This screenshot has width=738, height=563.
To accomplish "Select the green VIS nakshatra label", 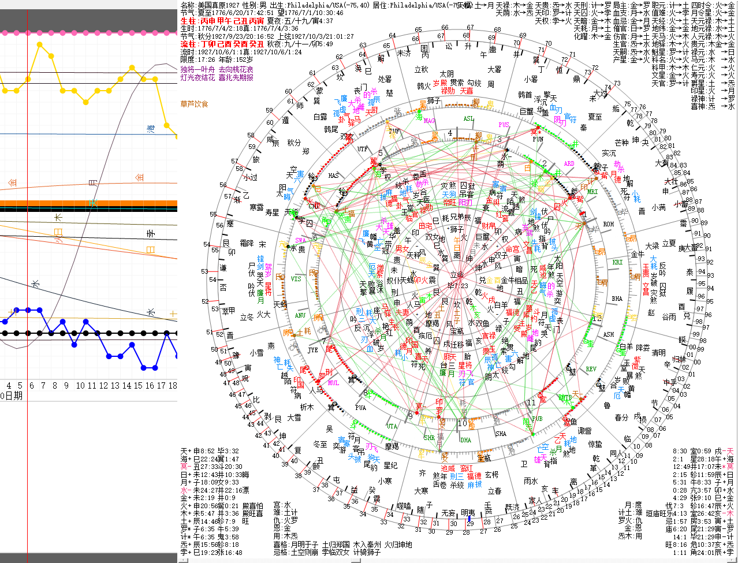I will pos(296,279).
